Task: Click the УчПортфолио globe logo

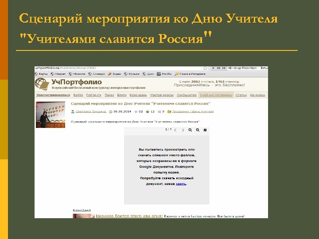Action: [42, 84]
